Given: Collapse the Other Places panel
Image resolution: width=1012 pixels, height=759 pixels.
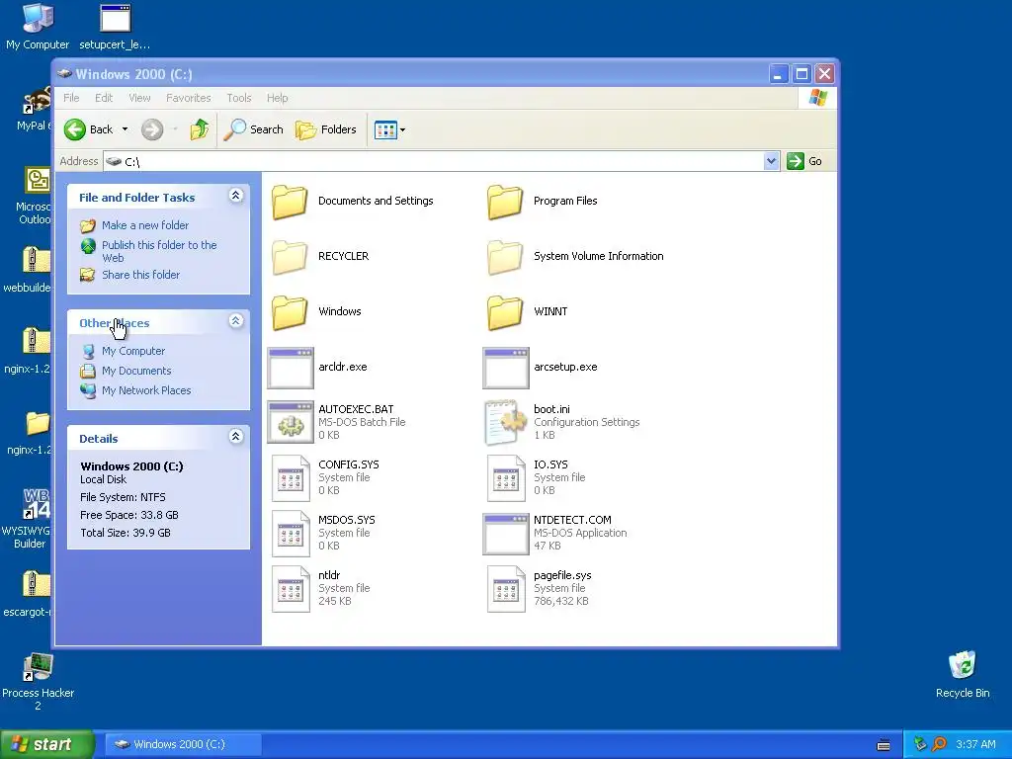Looking at the screenshot, I should click(x=235, y=321).
